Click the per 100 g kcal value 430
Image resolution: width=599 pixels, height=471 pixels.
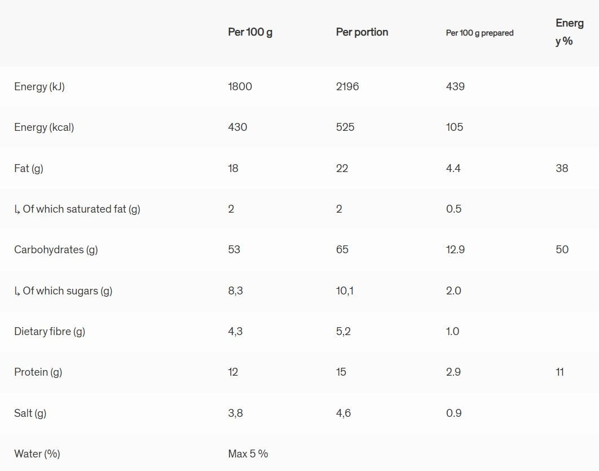(x=237, y=127)
